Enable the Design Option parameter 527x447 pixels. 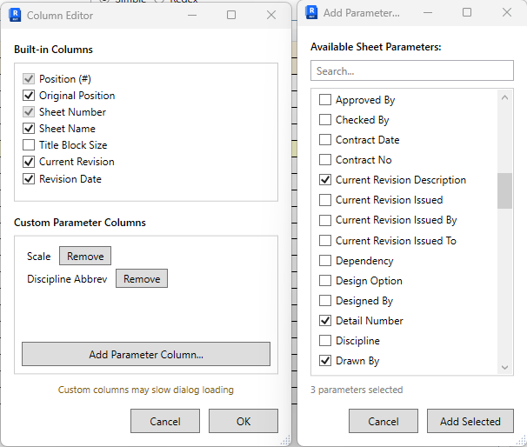(325, 281)
